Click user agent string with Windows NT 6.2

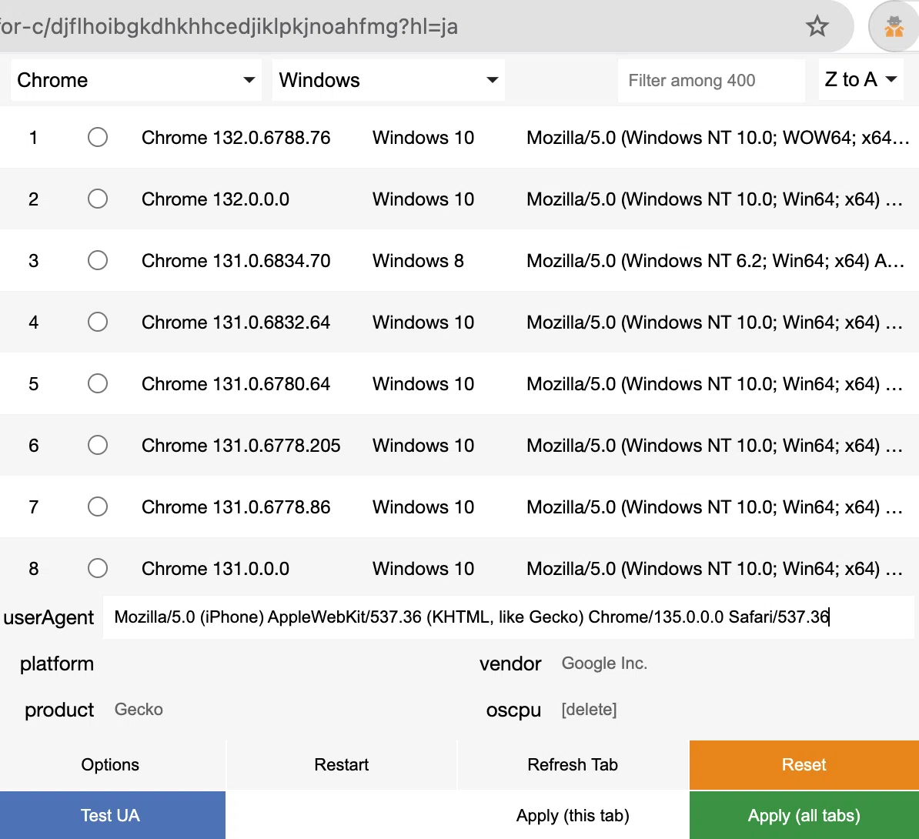coord(716,260)
